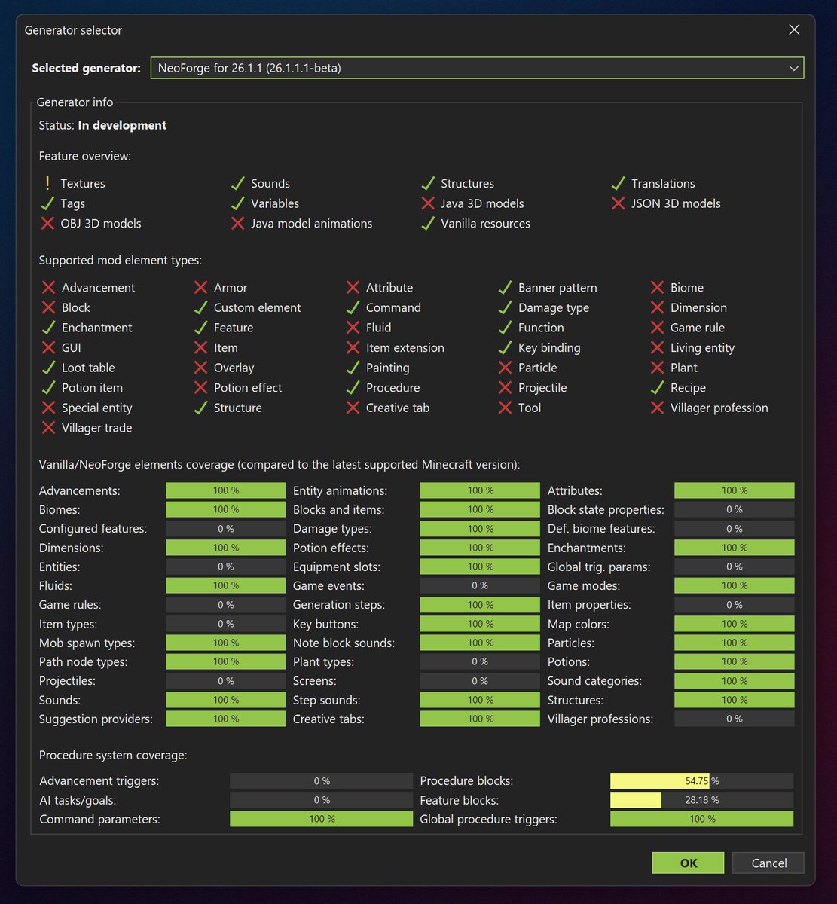
Task: Click the green checkmark beside Tags
Action: (47, 203)
